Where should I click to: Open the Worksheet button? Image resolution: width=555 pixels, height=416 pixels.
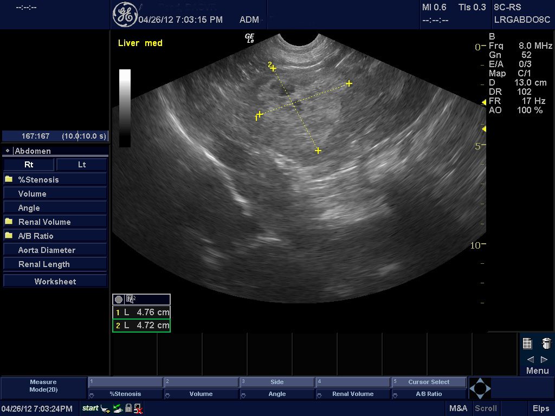55,281
